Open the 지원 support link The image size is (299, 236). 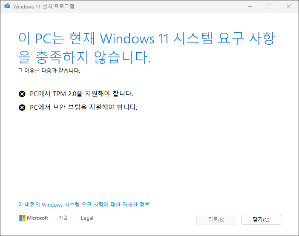(63, 218)
